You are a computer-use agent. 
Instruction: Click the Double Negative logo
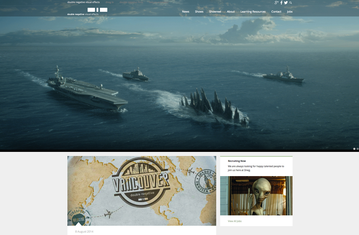(87, 12)
